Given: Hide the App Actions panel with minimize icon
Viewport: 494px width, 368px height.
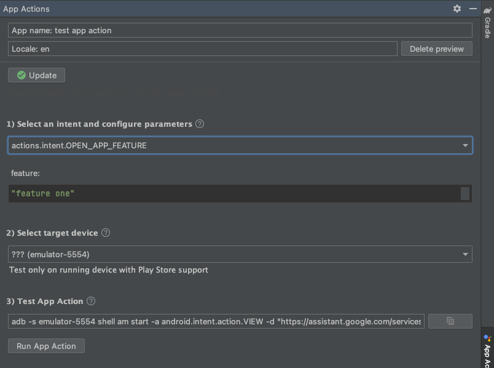Looking at the screenshot, I should click(x=473, y=9).
